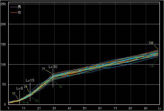Image resolution: width=164 pixels, height=111 pixels.
Task: Click the x-axis label 51
Action: pos(85,108)
